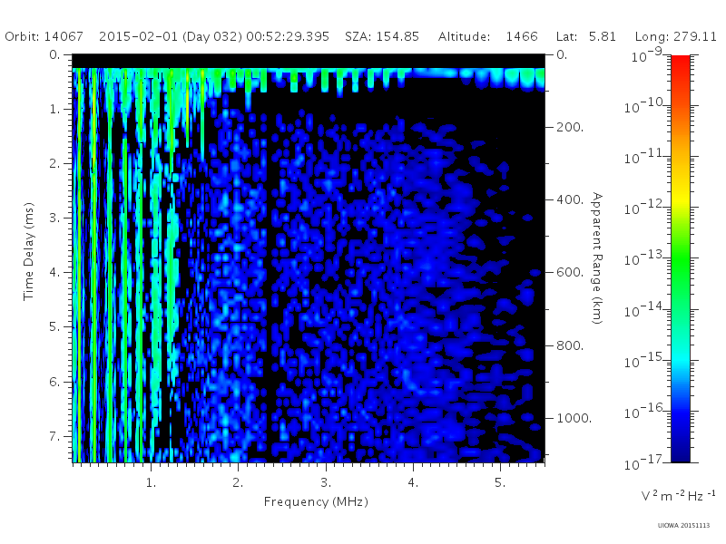Click the 'Frequency (MHz)' axis label
The height and width of the screenshot is (544, 726).
[x=316, y=502]
